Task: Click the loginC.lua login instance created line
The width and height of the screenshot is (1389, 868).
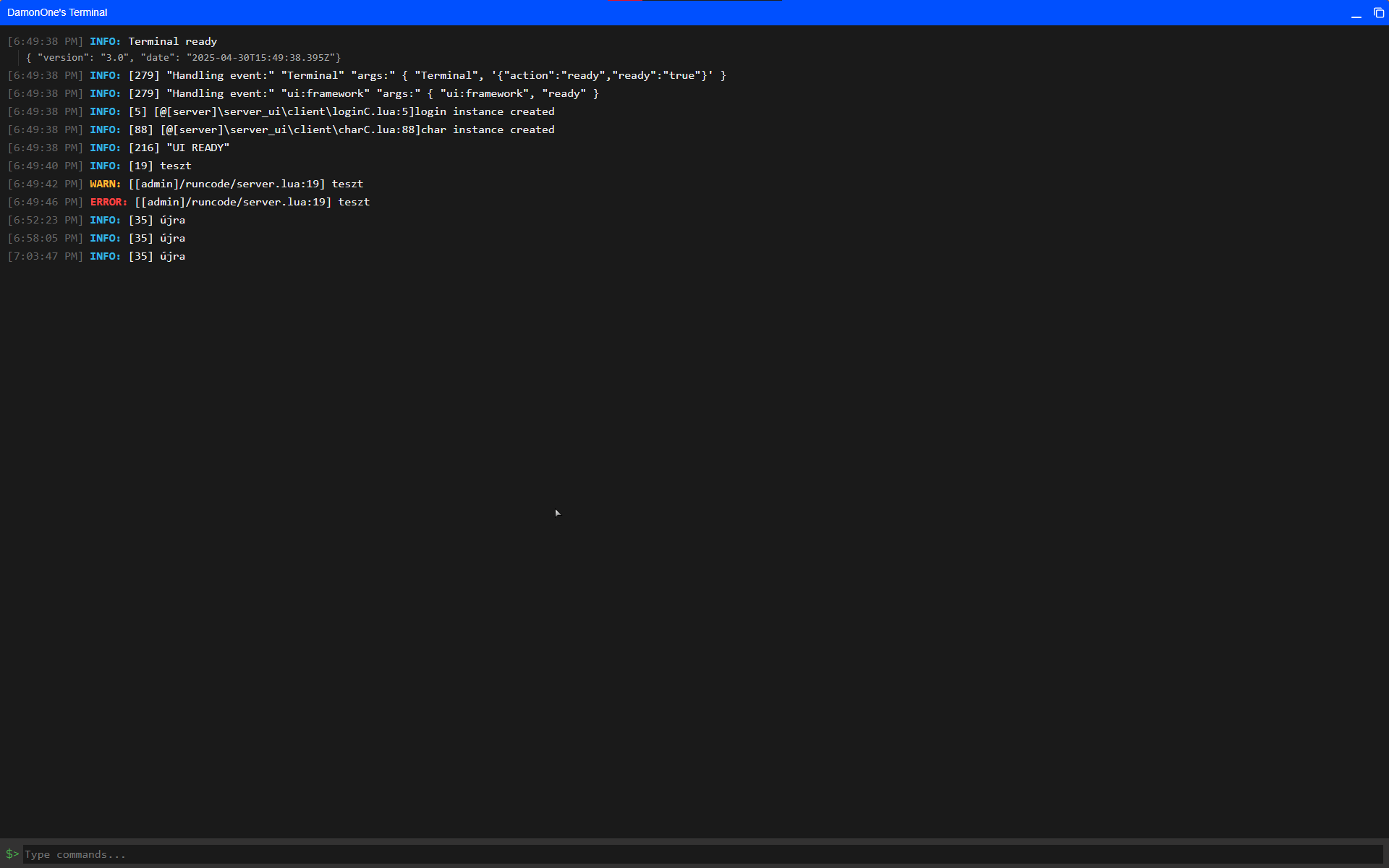Action: 281,111
